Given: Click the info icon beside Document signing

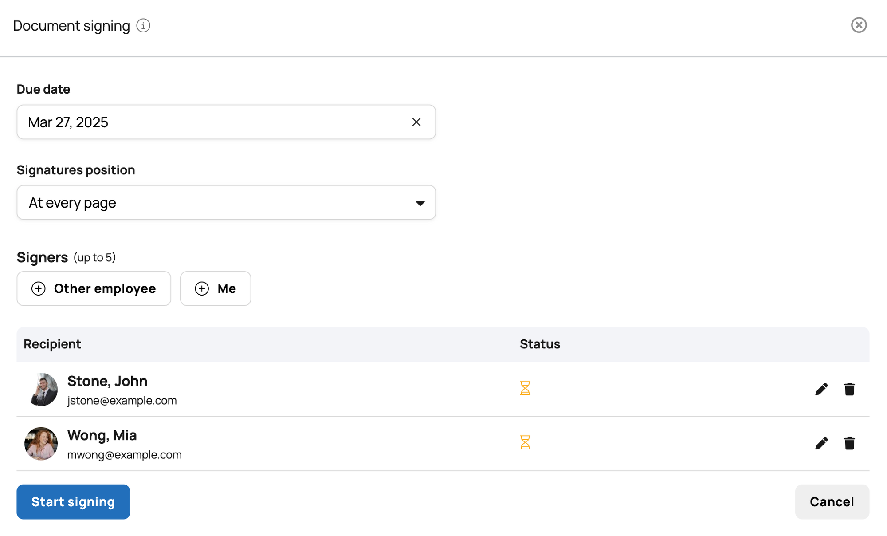Looking at the screenshot, I should point(143,25).
